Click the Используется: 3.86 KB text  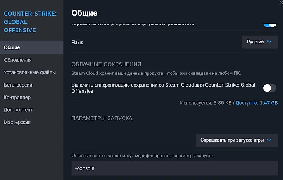coord(205,103)
